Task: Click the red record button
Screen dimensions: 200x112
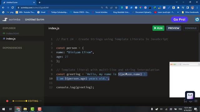Action: click(x=7, y=101)
